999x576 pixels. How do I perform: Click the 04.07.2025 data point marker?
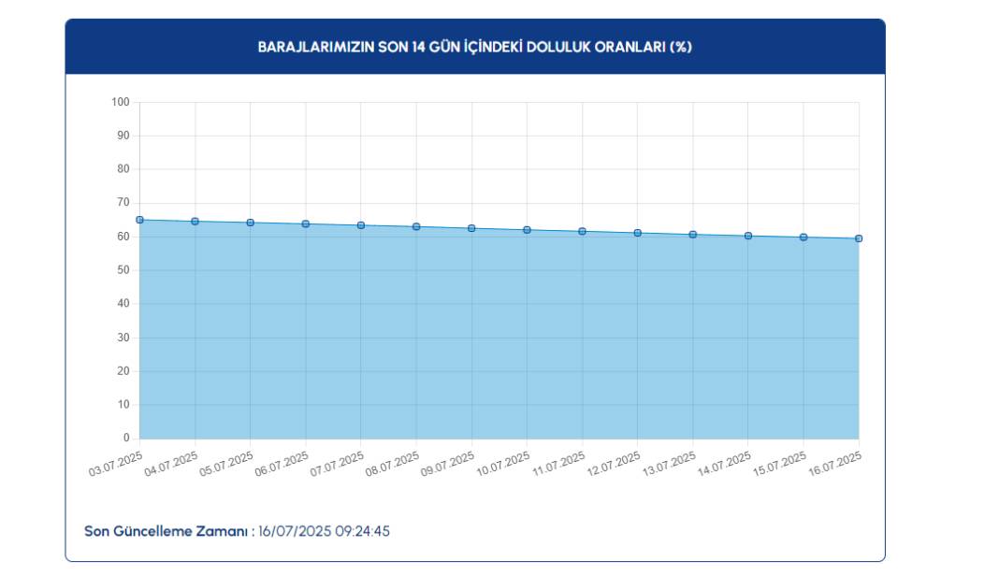pyautogui.click(x=195, y=222)
